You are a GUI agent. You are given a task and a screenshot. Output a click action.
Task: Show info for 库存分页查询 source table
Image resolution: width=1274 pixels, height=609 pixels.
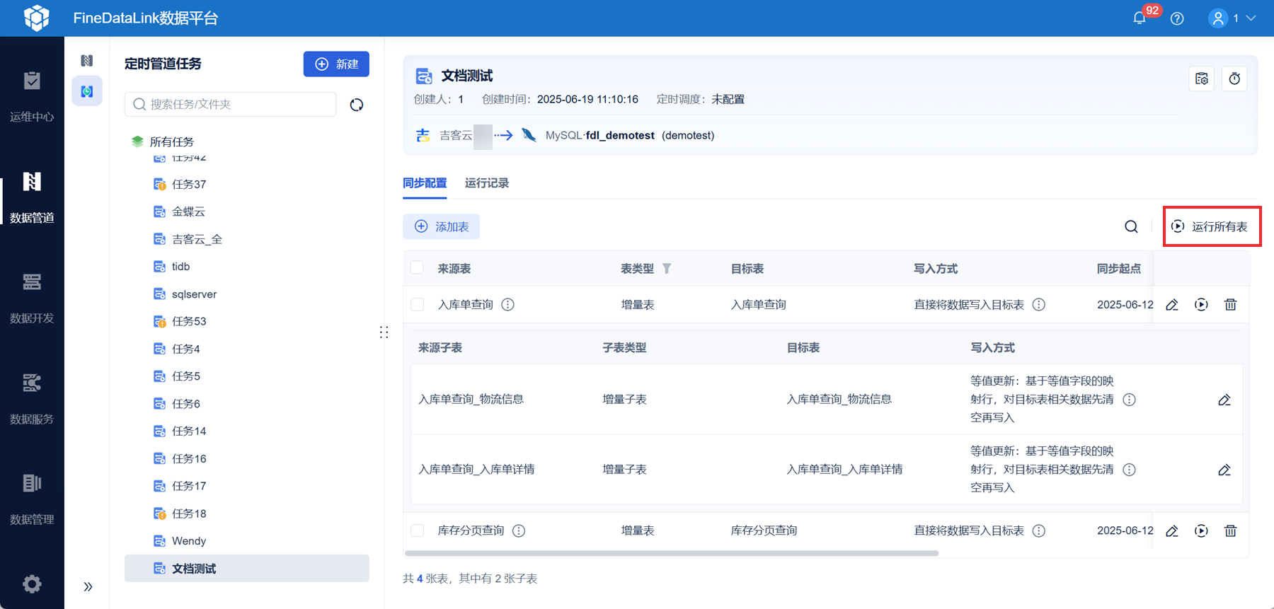(x=519, y=531)
